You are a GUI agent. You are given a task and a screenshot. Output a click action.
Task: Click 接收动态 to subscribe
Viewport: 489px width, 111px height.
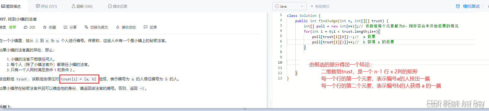(129, 27)
